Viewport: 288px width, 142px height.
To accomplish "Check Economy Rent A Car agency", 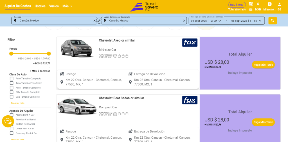I will click(x=12, y=133).
